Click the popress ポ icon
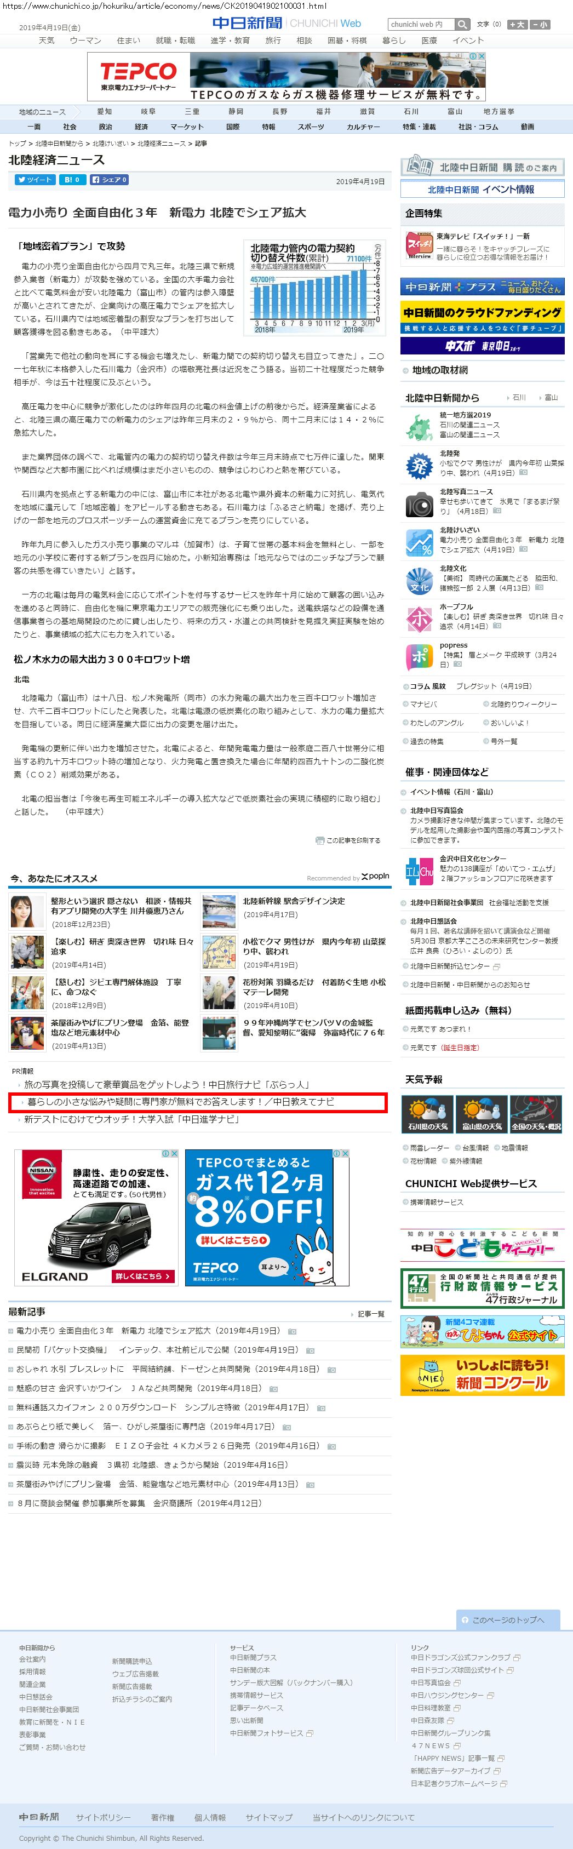573x1849 pixels. 419,657
